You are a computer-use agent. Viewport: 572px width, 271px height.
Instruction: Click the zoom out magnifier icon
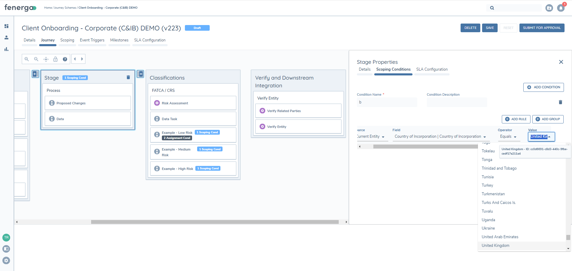click(x=36, y=59)
